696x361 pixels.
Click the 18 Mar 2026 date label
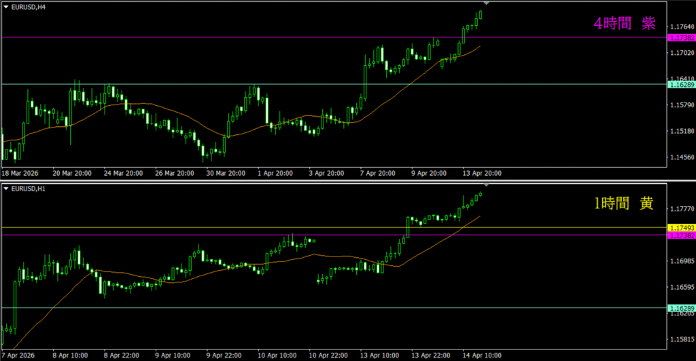[22, 173]
